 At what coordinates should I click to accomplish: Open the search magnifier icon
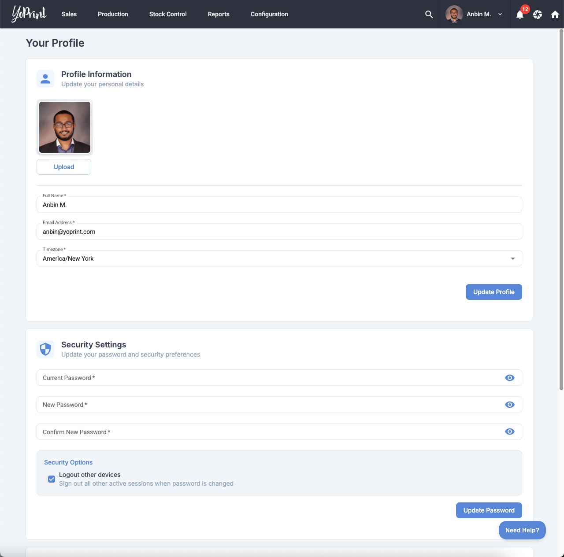click(x=429, y=14)
